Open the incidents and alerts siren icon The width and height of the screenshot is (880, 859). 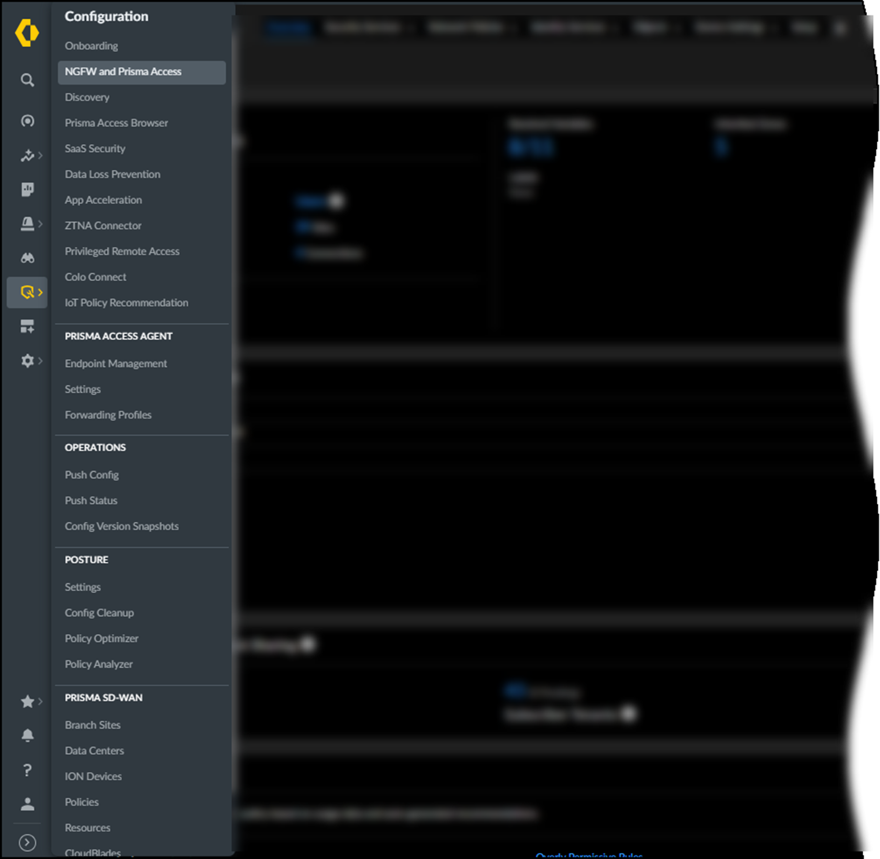(27, 224)
